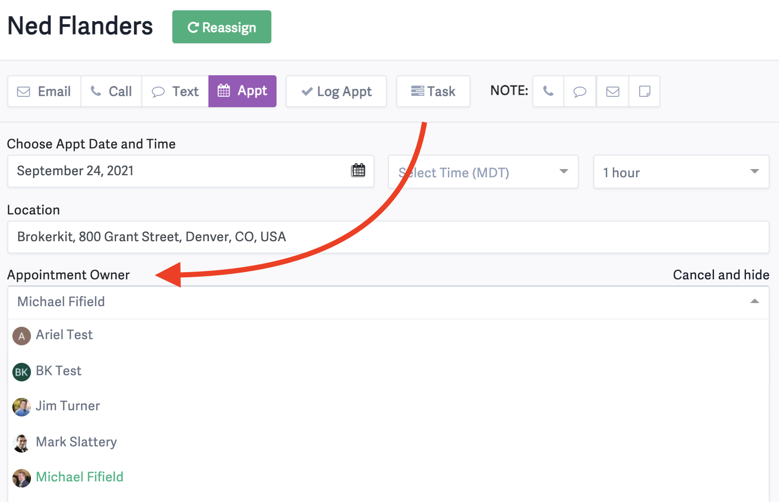Open the Appt tab
The image size is (779, 502).
click(242, 91)
